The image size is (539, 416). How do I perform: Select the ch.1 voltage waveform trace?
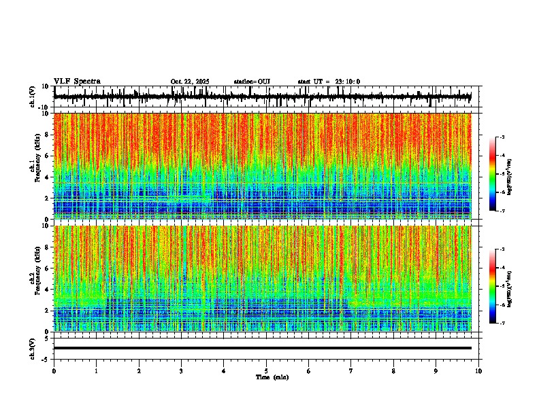pyautogui.click(x=263, y=97)
